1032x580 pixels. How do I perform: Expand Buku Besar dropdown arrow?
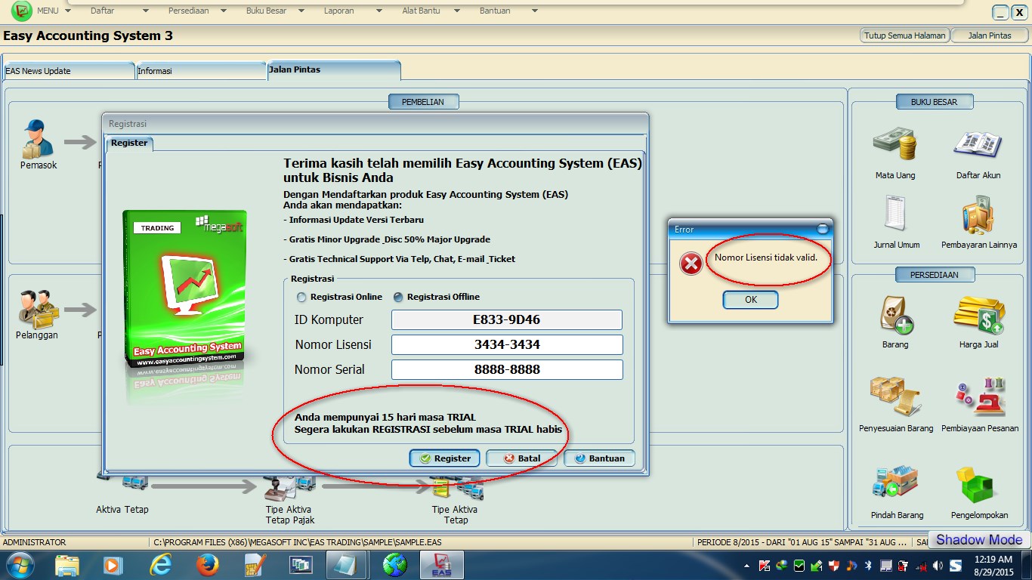coord(301,11)
